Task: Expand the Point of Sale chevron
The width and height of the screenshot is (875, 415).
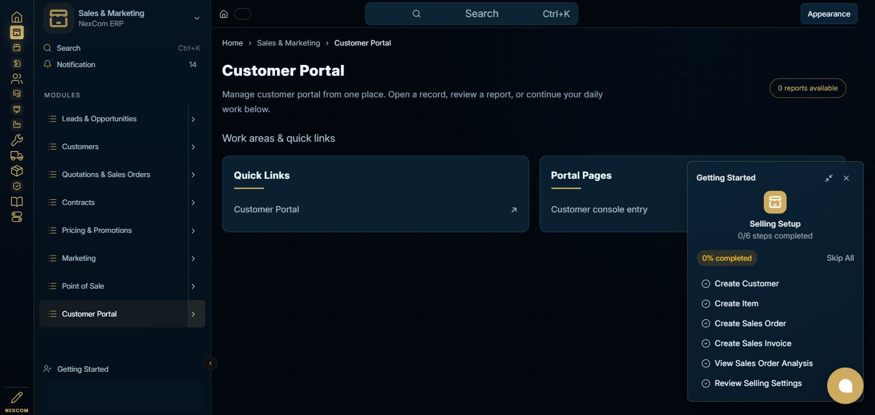Action: tap(193, 286)
